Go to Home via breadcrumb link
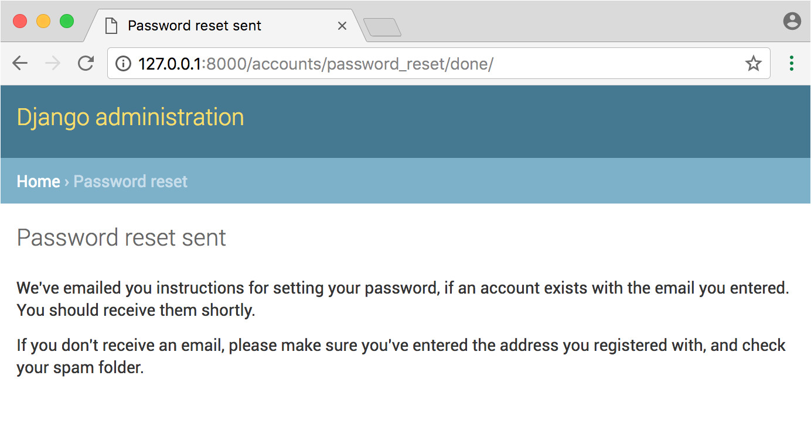The width and height of the screenshot is (811, 448). pyautogui.click(x=38, y=181)
